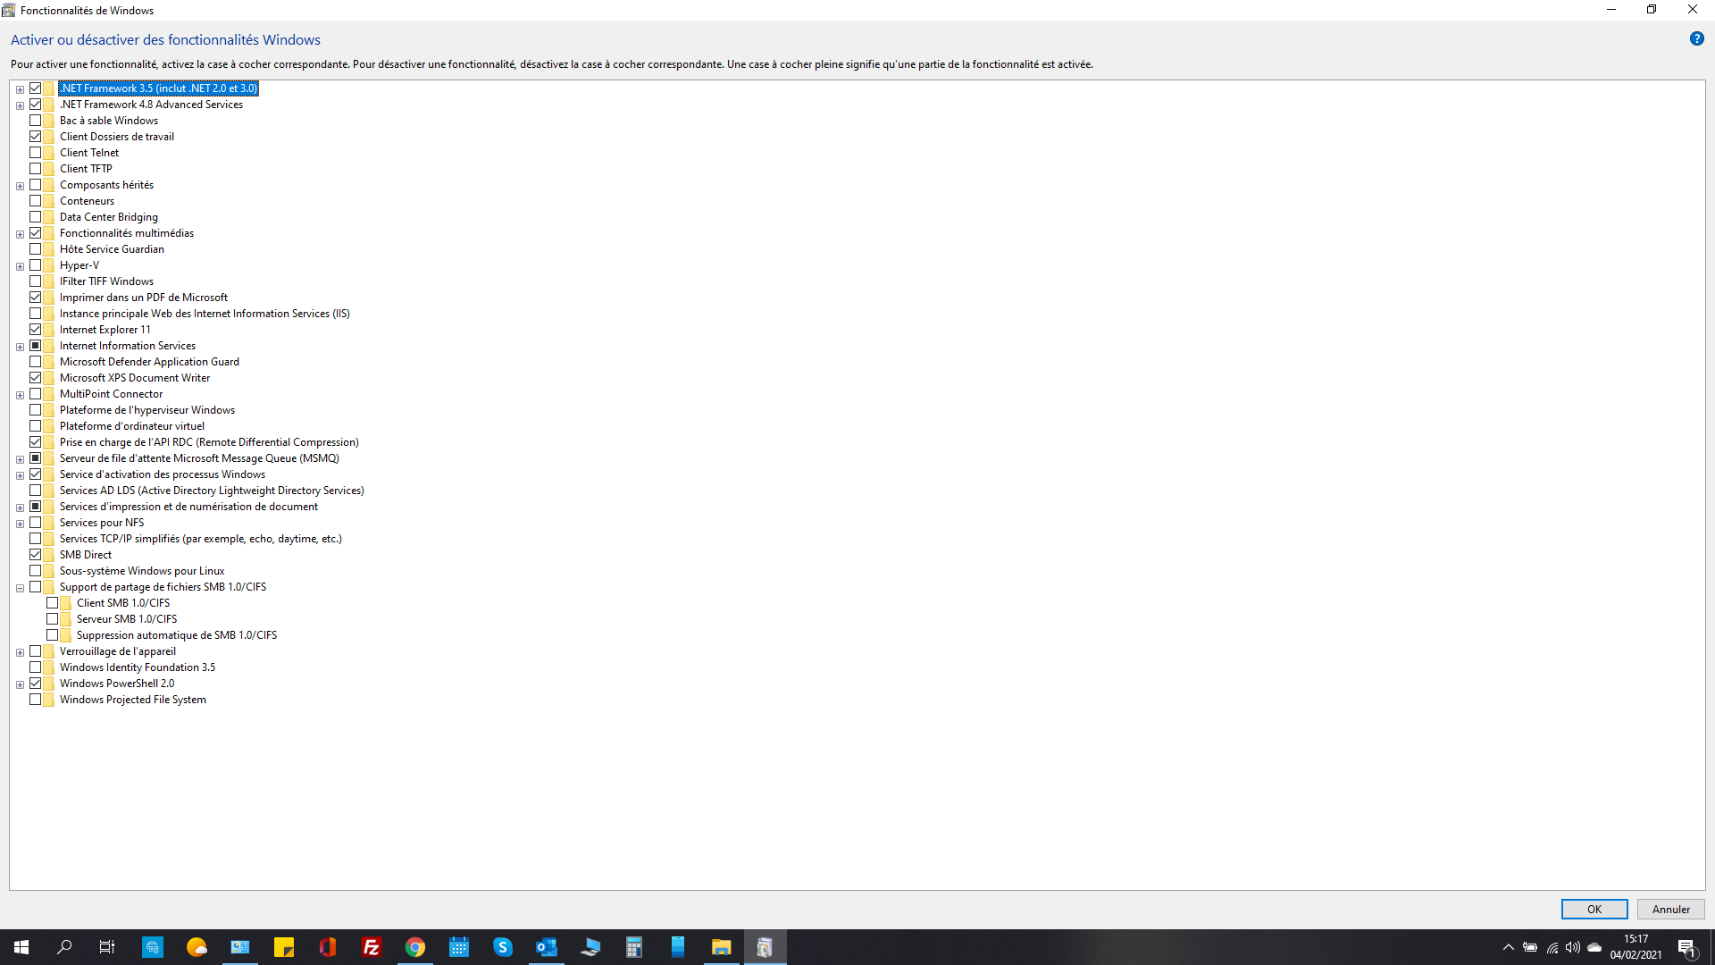Open Outlook from the taskbar
The image size is (1715, 965).
[546, 947]
